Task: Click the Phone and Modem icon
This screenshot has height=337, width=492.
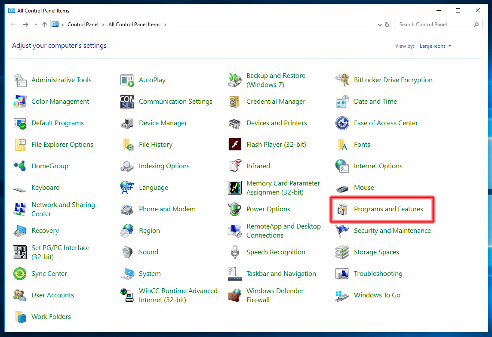Action: [127, 209]
